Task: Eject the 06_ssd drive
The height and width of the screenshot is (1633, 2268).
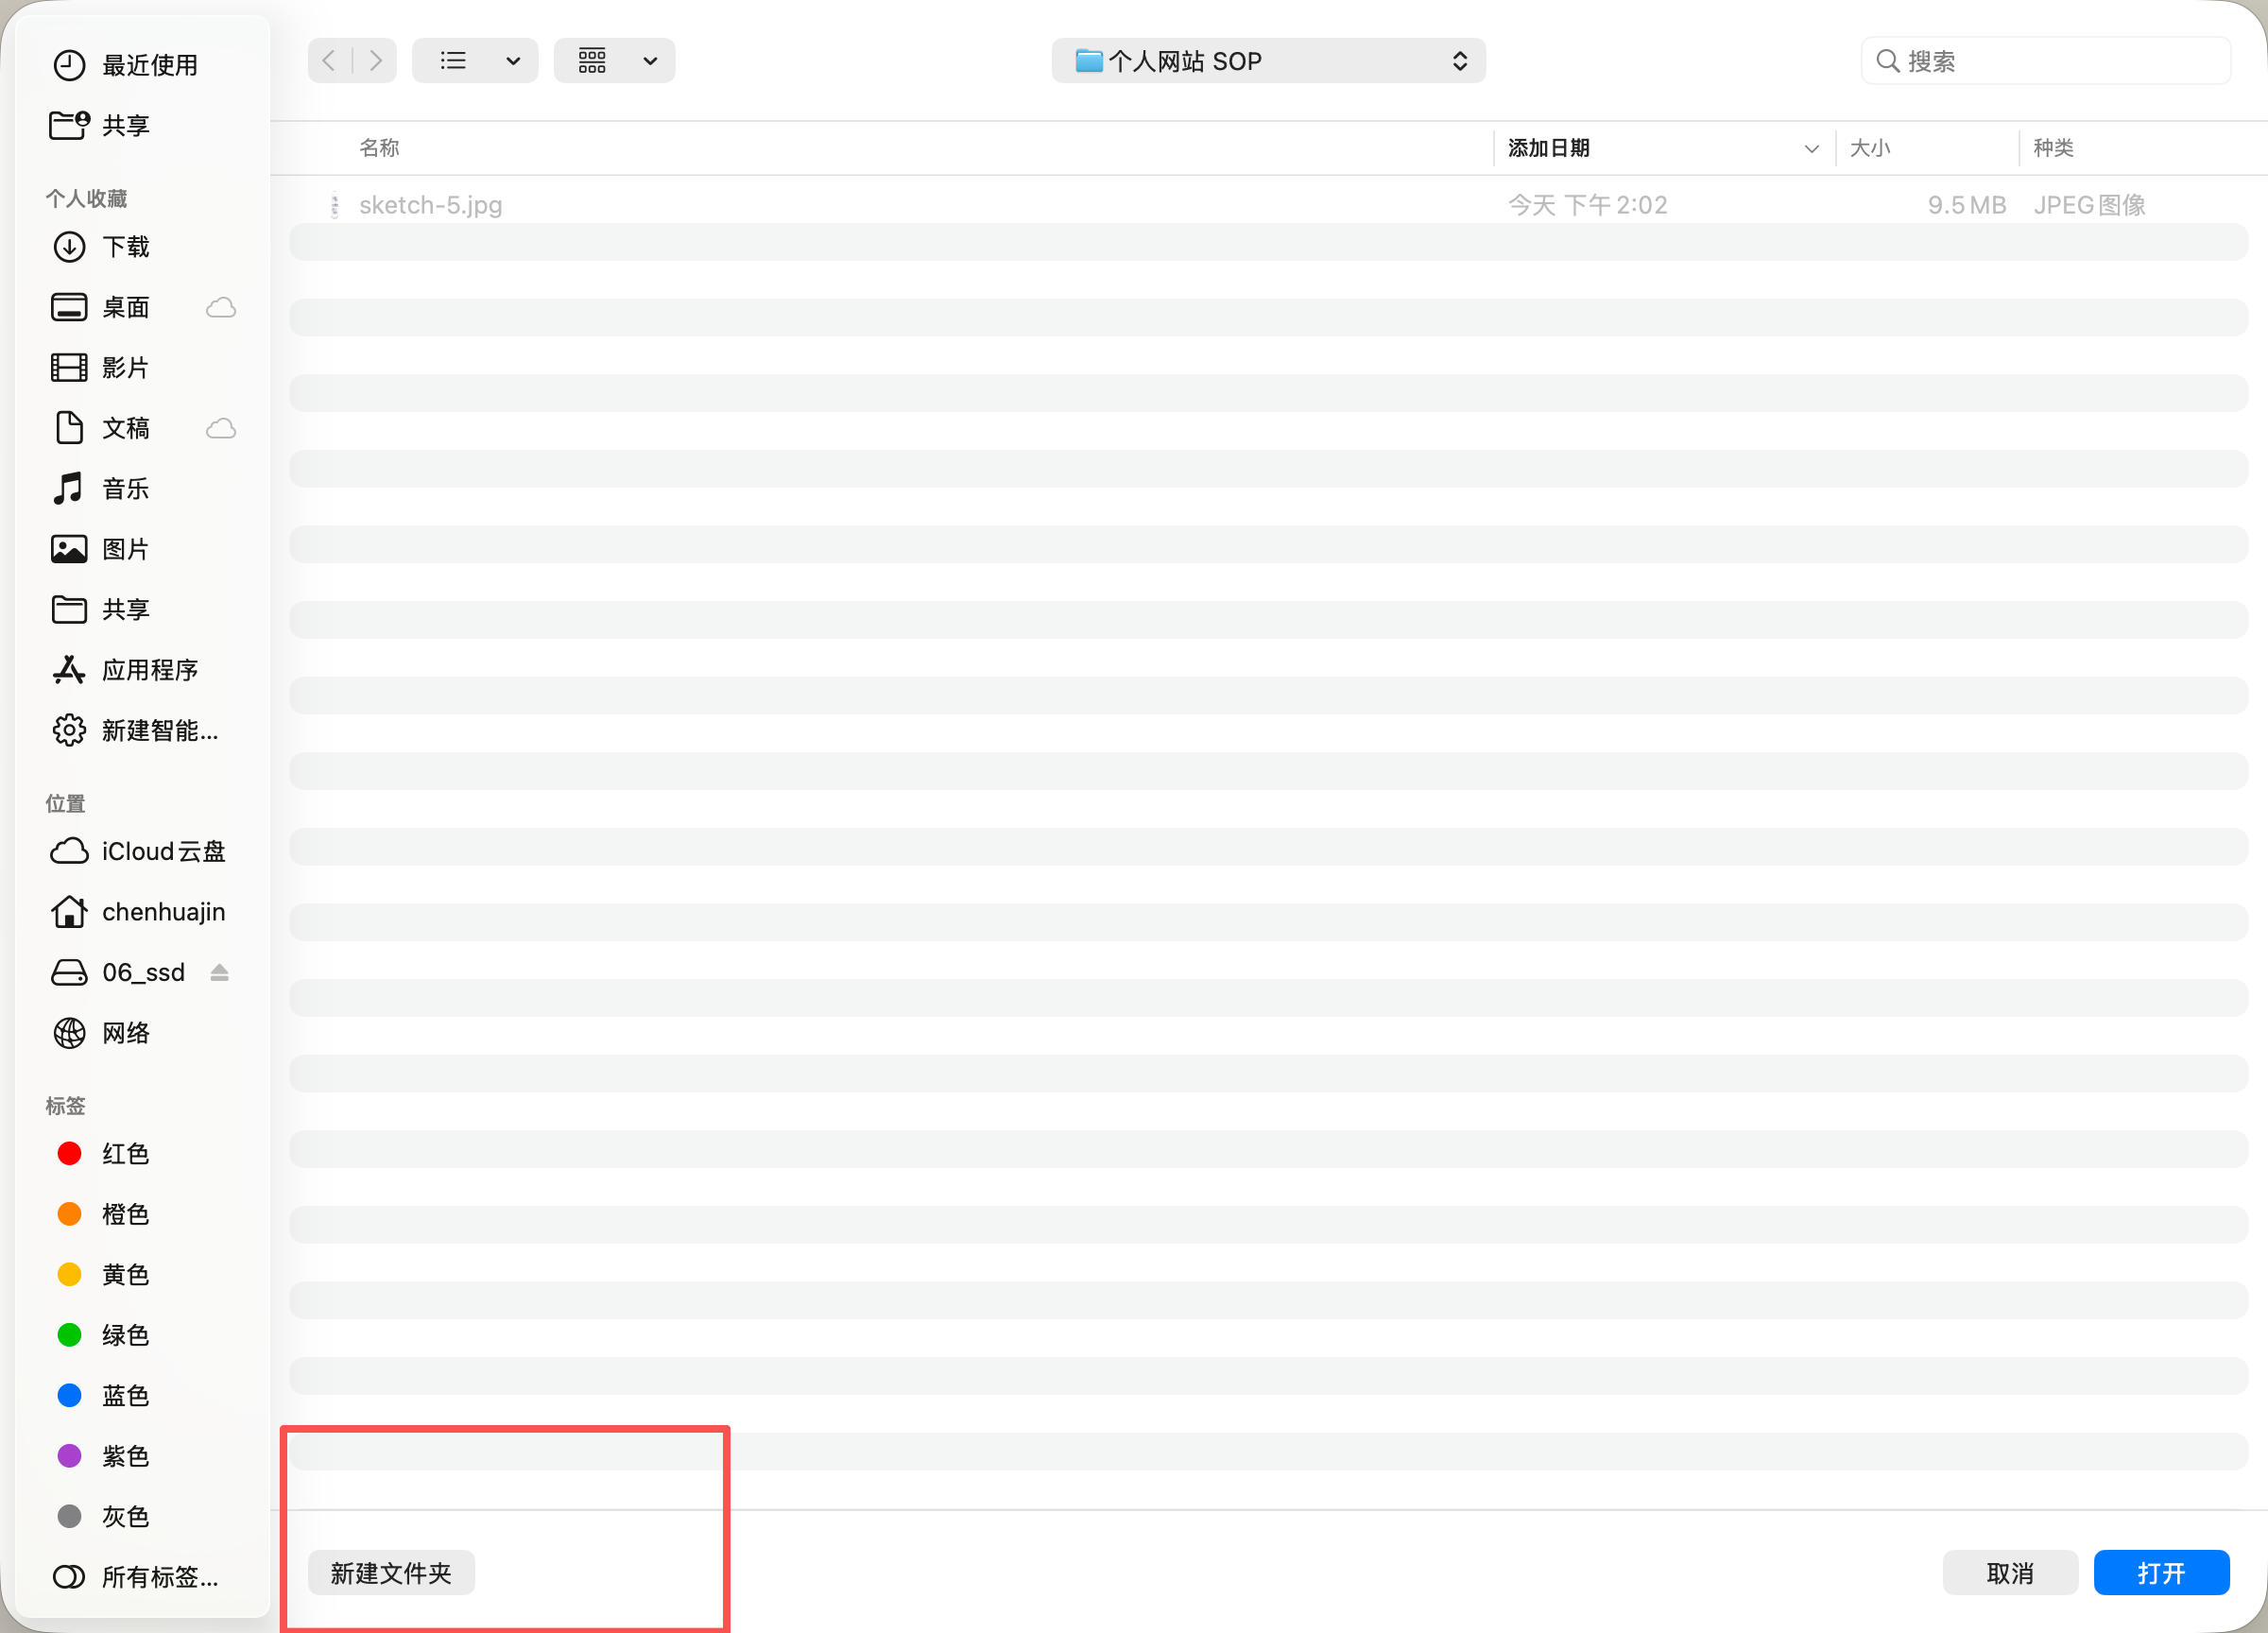Action: [220, 972]
